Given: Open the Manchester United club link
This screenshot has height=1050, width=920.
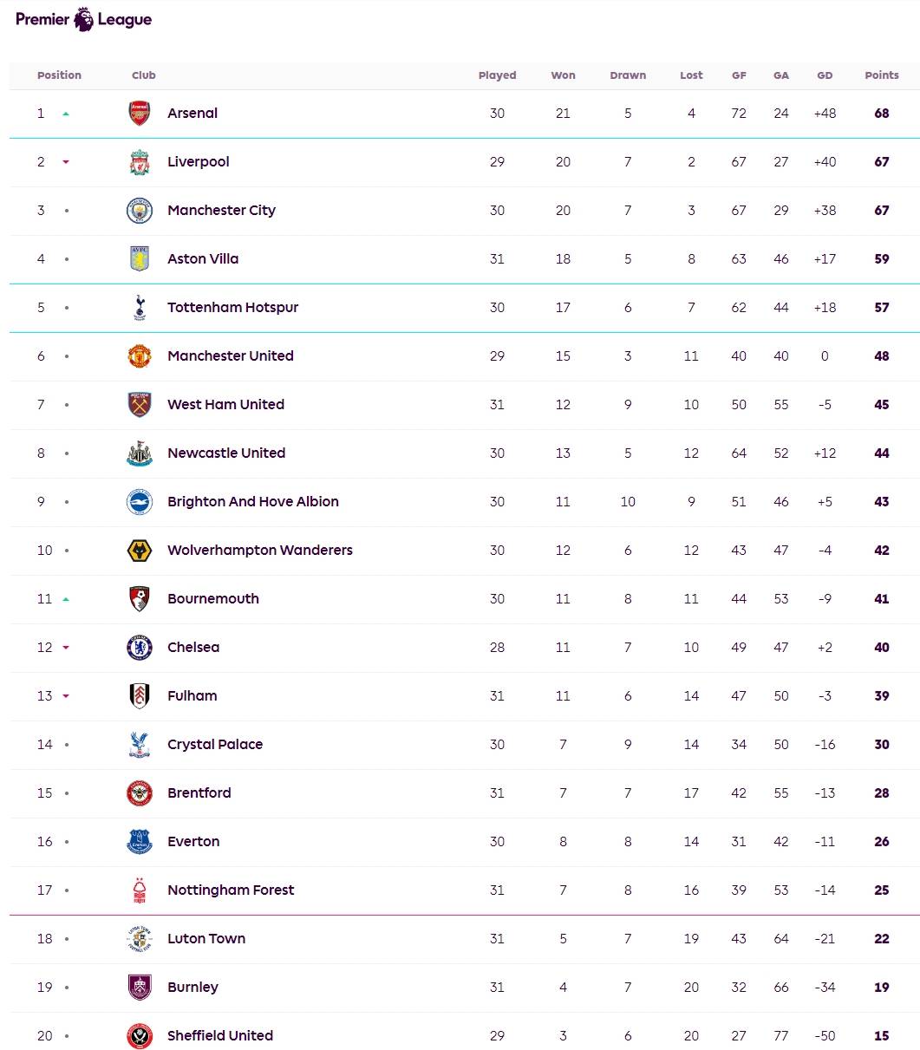Looking at the screenshot, I should (230, 356).
